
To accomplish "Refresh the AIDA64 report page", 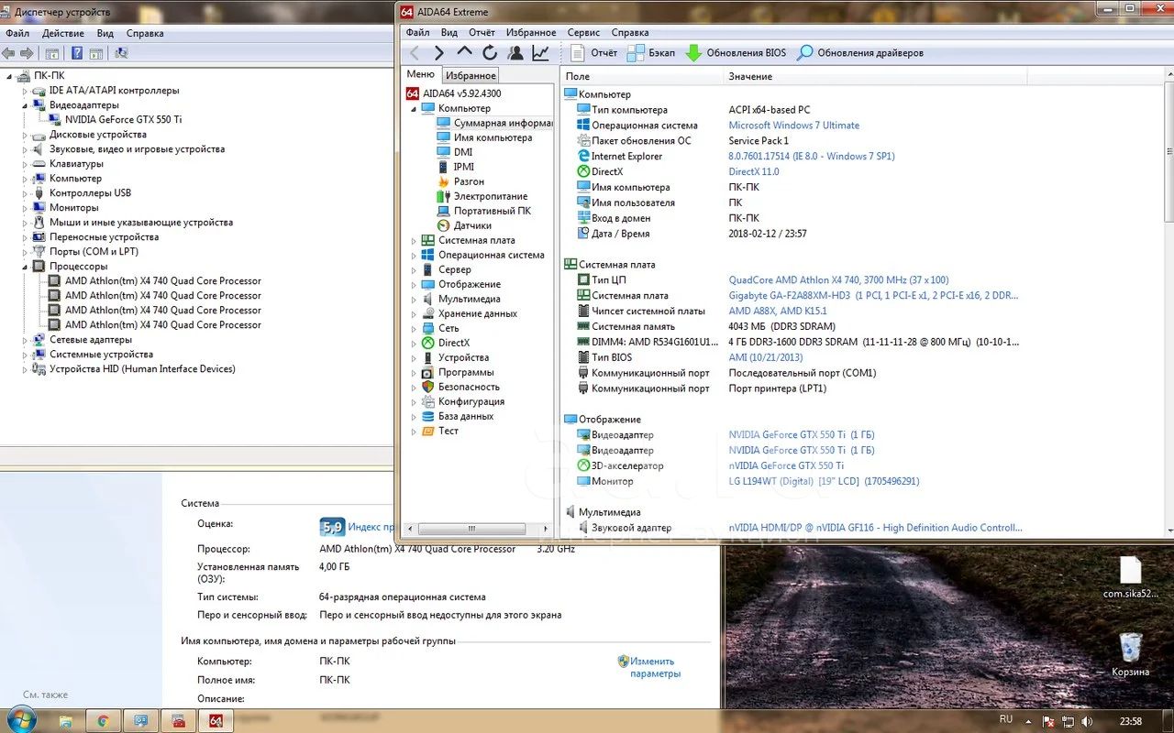I will (490, 53).
